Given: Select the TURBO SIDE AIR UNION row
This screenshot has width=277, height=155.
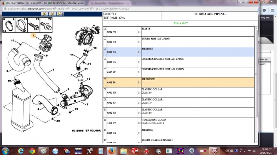Looking at the screenshot, I should click(x=179, y=42).
